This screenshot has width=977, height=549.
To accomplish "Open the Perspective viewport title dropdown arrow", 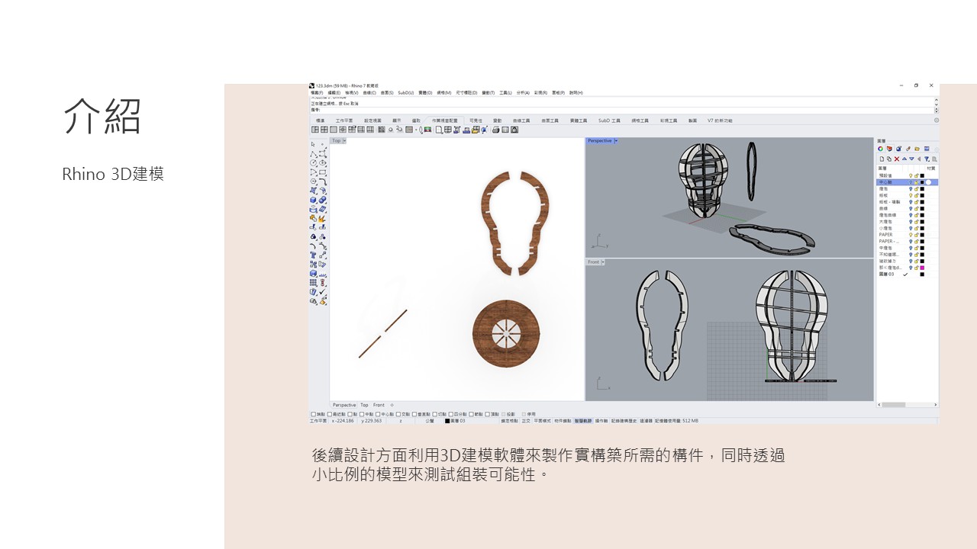I will click(616, 141).
